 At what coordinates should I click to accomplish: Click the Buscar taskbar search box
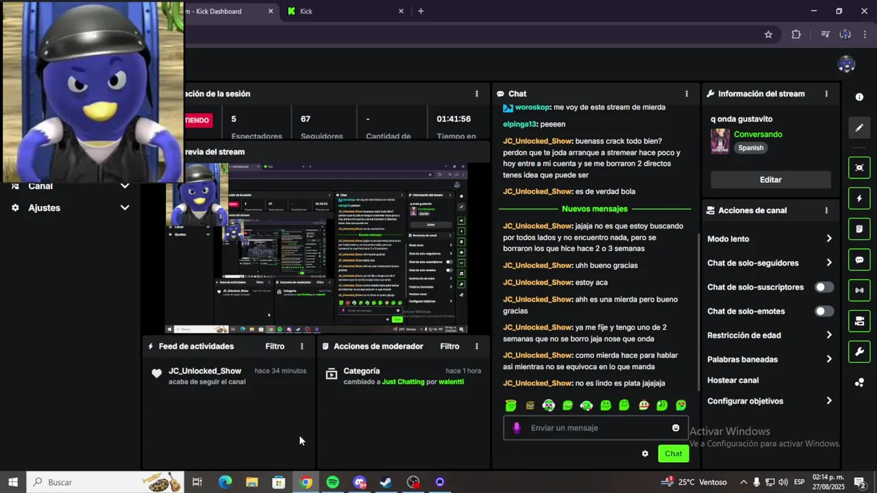click(x=105, y=482)
